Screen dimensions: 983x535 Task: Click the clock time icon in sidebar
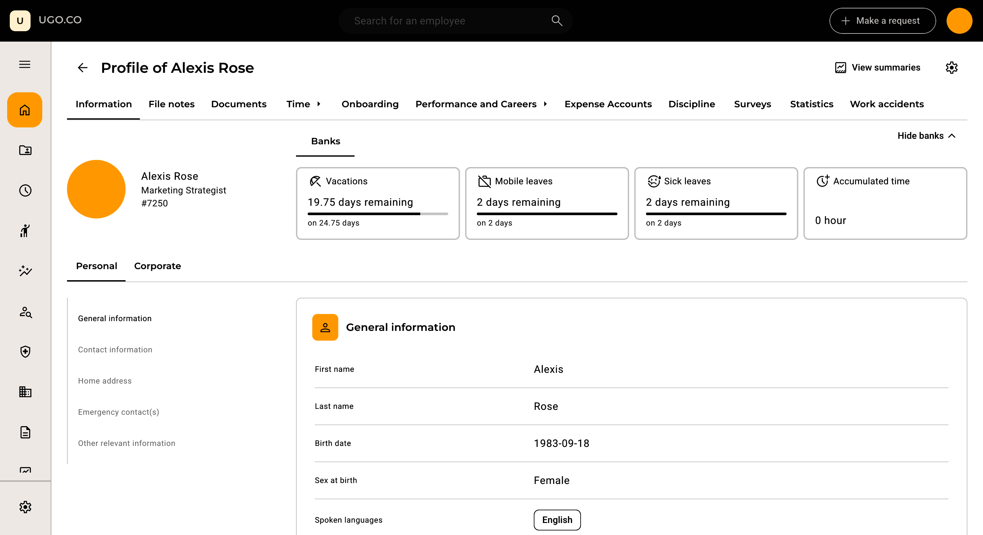(x=25, y=190)
